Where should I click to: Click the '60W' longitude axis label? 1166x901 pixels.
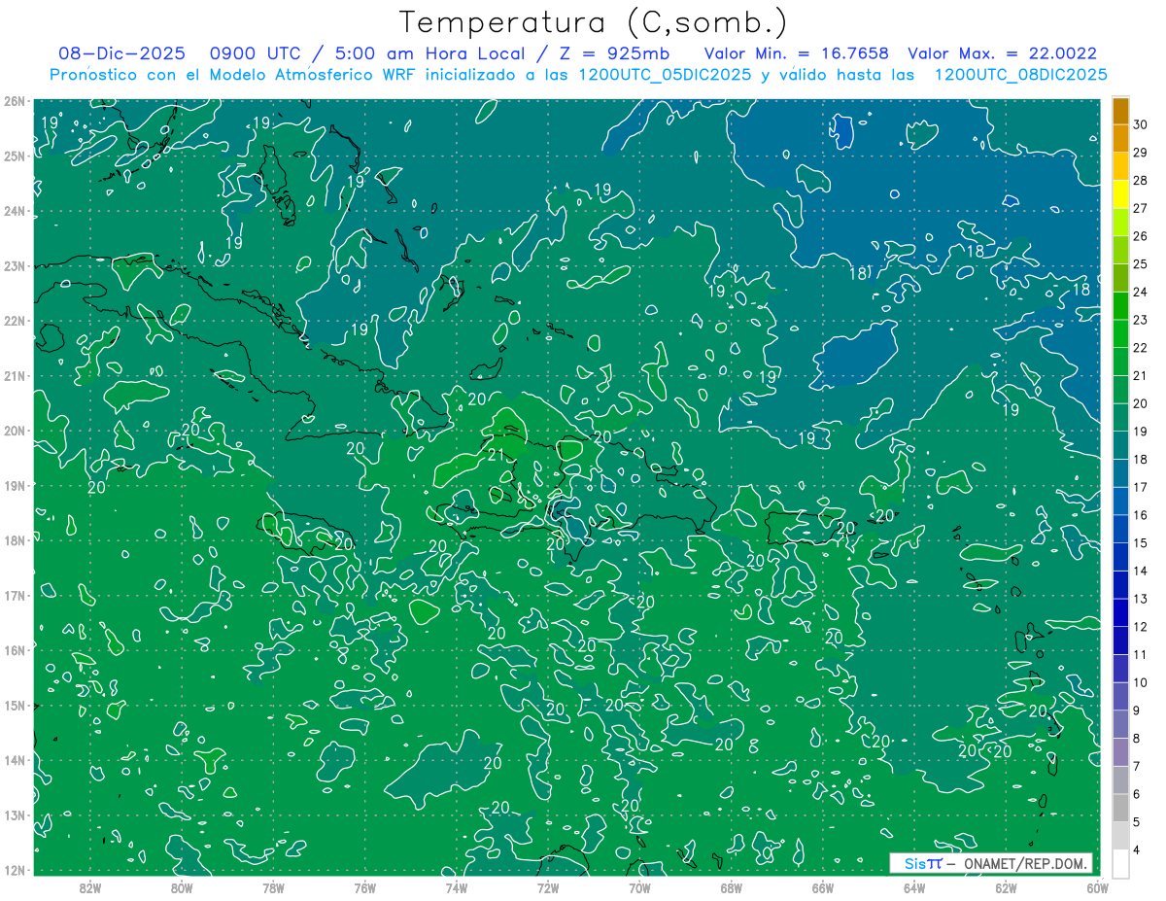(1097, 887)
